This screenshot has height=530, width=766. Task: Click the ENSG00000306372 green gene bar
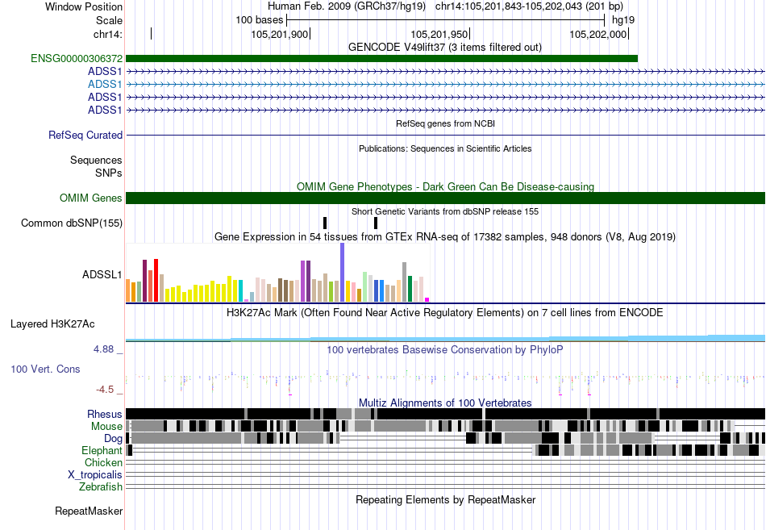tap(381, 59)
